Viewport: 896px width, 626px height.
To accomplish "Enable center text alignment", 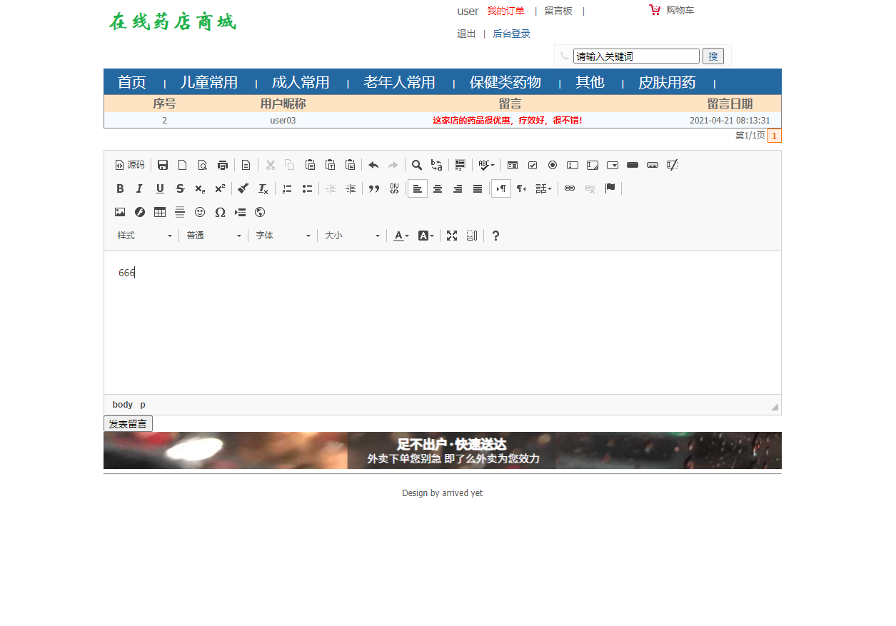I will (x=438, y=188).
